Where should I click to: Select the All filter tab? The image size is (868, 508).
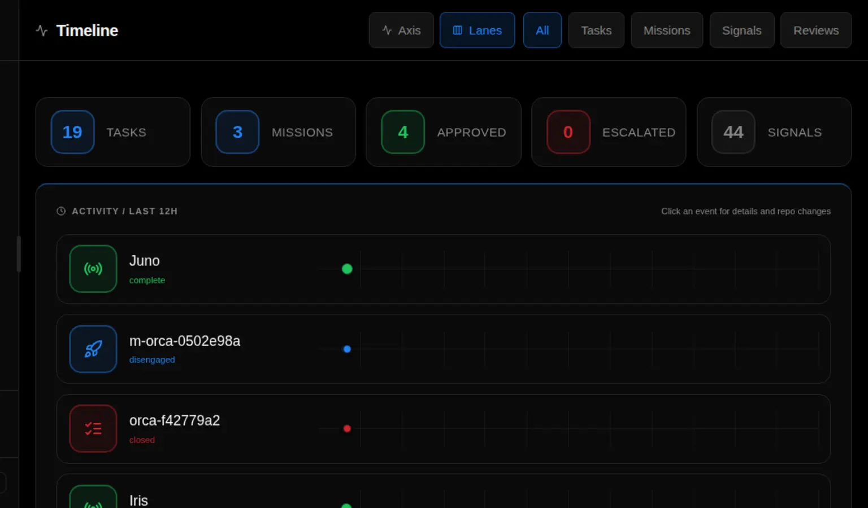point(542,30)
